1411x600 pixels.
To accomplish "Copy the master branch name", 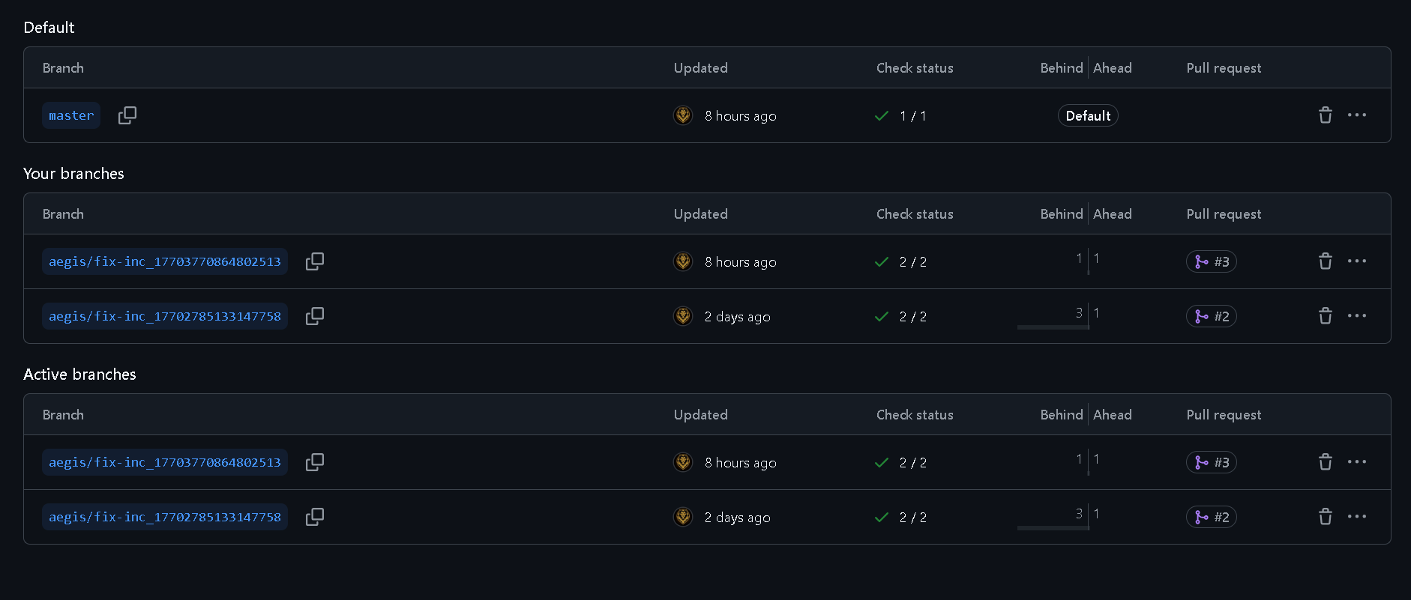I will [x=127, y=115].
